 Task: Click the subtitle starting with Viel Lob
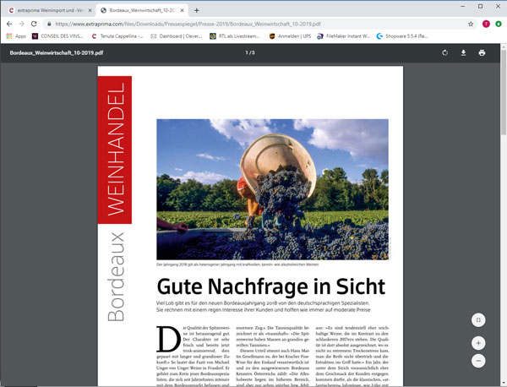263,307
